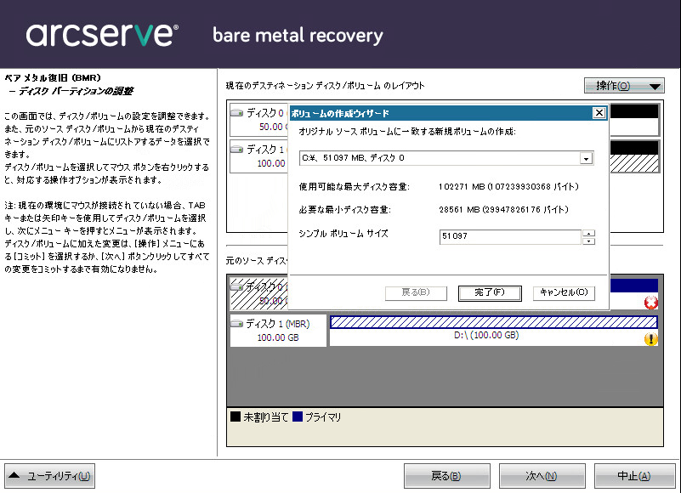Click the プライマリ blue legend swatch

tap(298, 417)
